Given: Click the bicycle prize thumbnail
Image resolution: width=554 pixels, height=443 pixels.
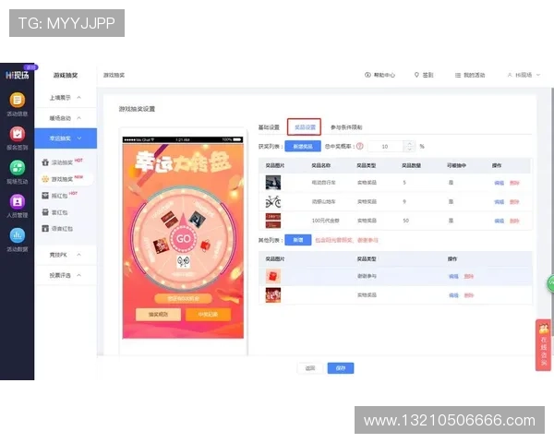Looking at the screenshot, I should point(273,202).
